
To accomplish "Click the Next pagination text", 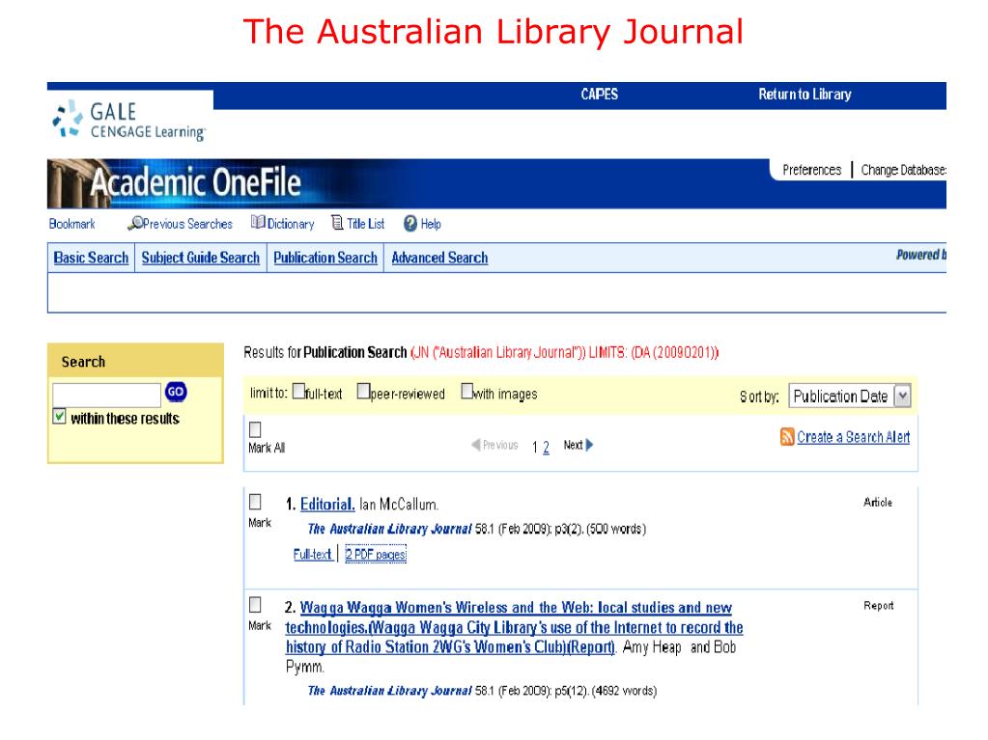I will pyautogui.click(x=573, y=445).
